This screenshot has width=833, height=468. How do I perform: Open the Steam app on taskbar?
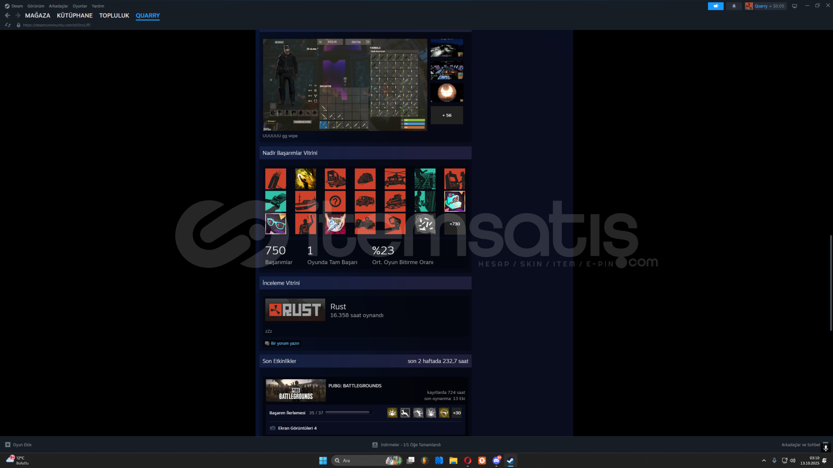tap(510, 461)
